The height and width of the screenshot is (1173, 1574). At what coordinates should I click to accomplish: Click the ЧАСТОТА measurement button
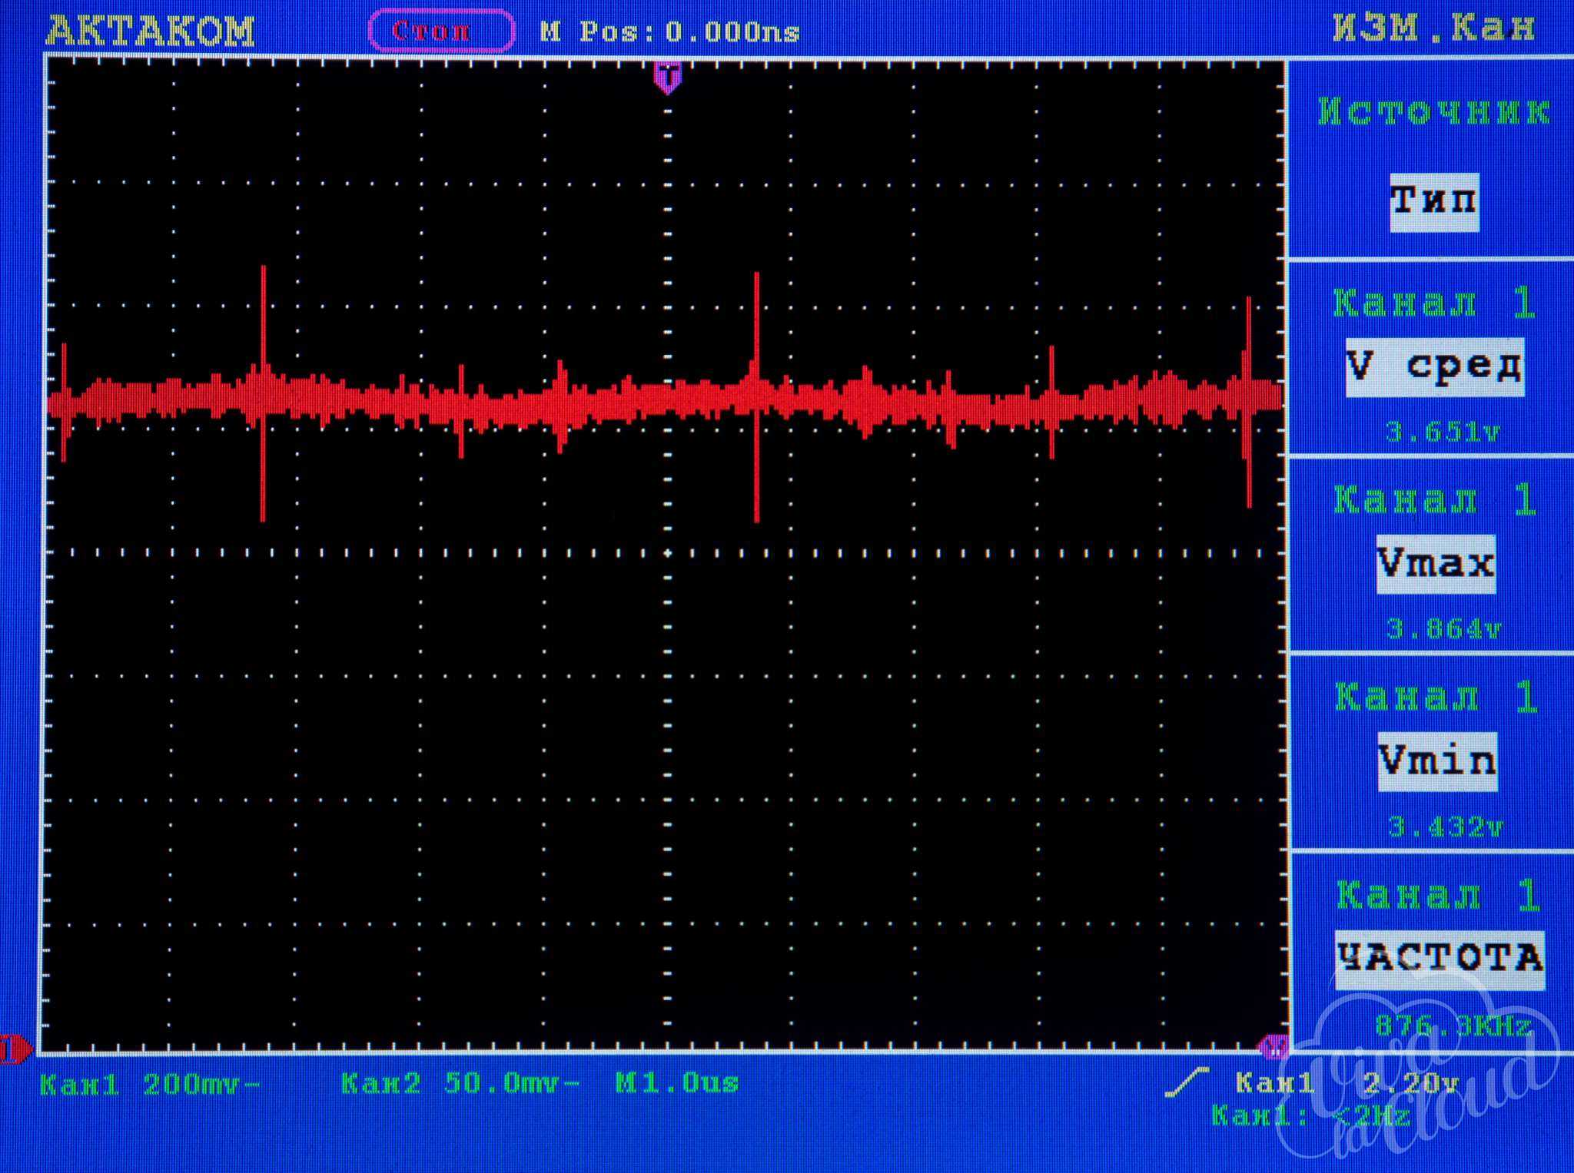pyautogui.click(x=1439, y=959)
